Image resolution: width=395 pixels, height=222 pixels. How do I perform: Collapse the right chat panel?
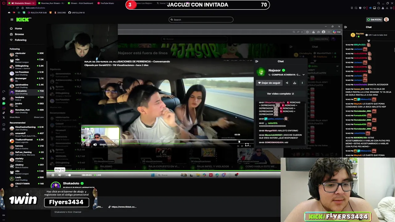(345, 27)
